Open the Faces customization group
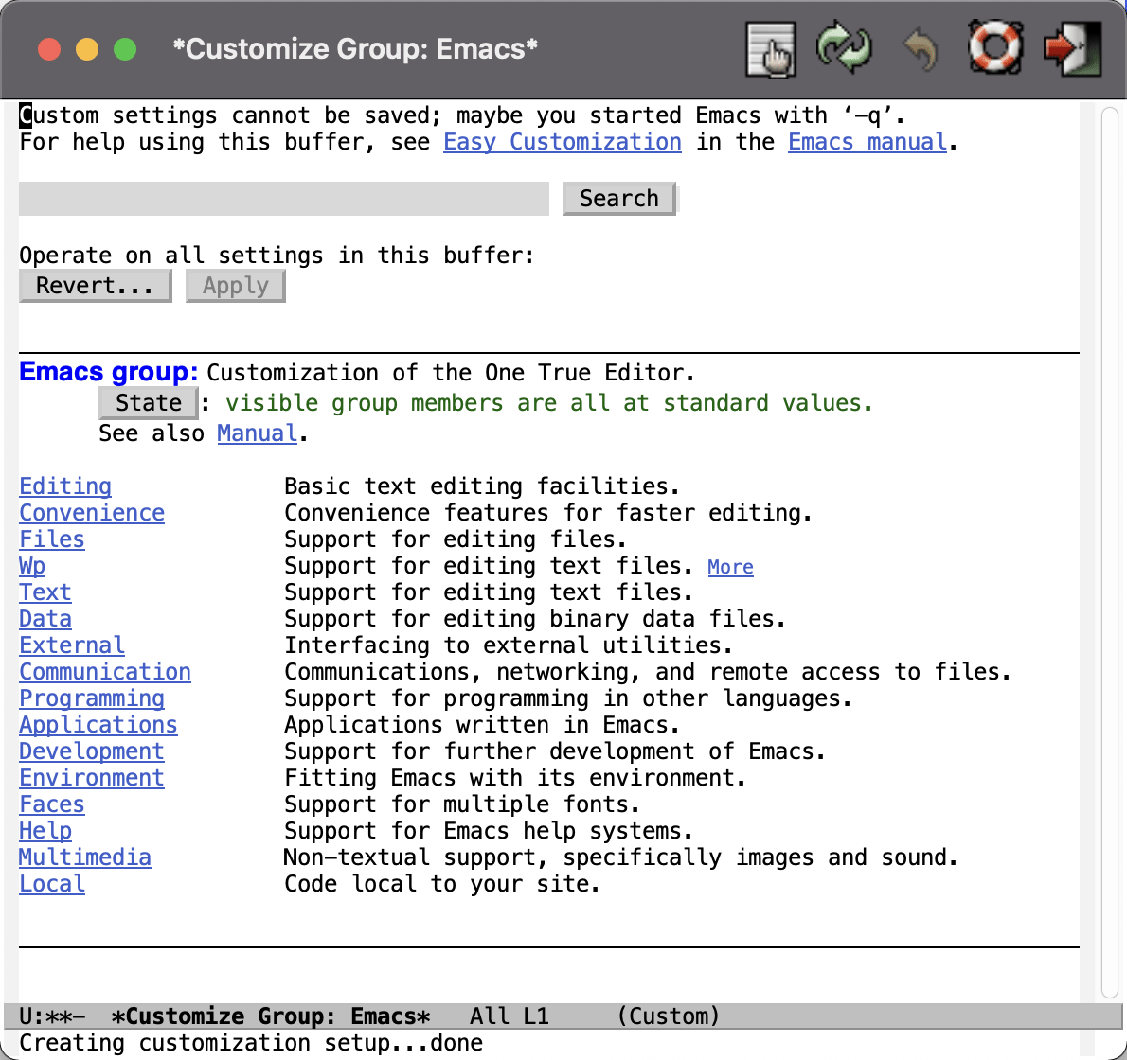The height and width of the screenshot is (1060, 1127). (x=51, y=804)
